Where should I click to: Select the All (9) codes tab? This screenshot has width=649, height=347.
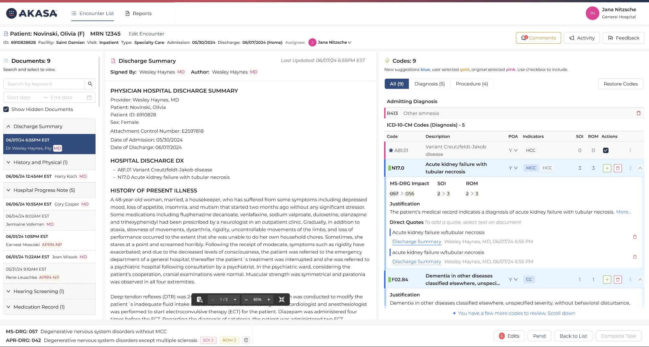click(397, 84)
